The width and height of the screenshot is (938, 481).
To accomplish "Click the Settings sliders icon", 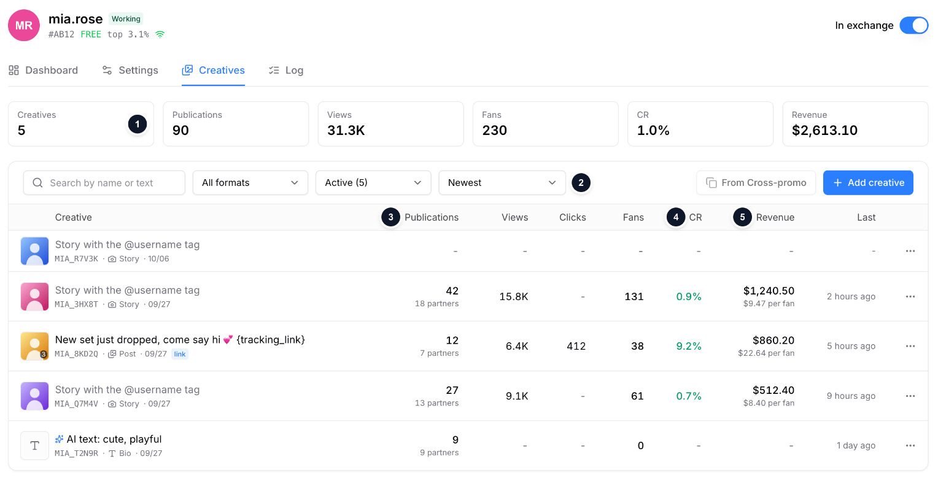I will (x=107, y=70).
